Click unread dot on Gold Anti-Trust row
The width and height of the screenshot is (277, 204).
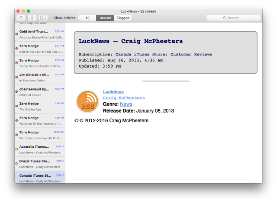[16, 34]
